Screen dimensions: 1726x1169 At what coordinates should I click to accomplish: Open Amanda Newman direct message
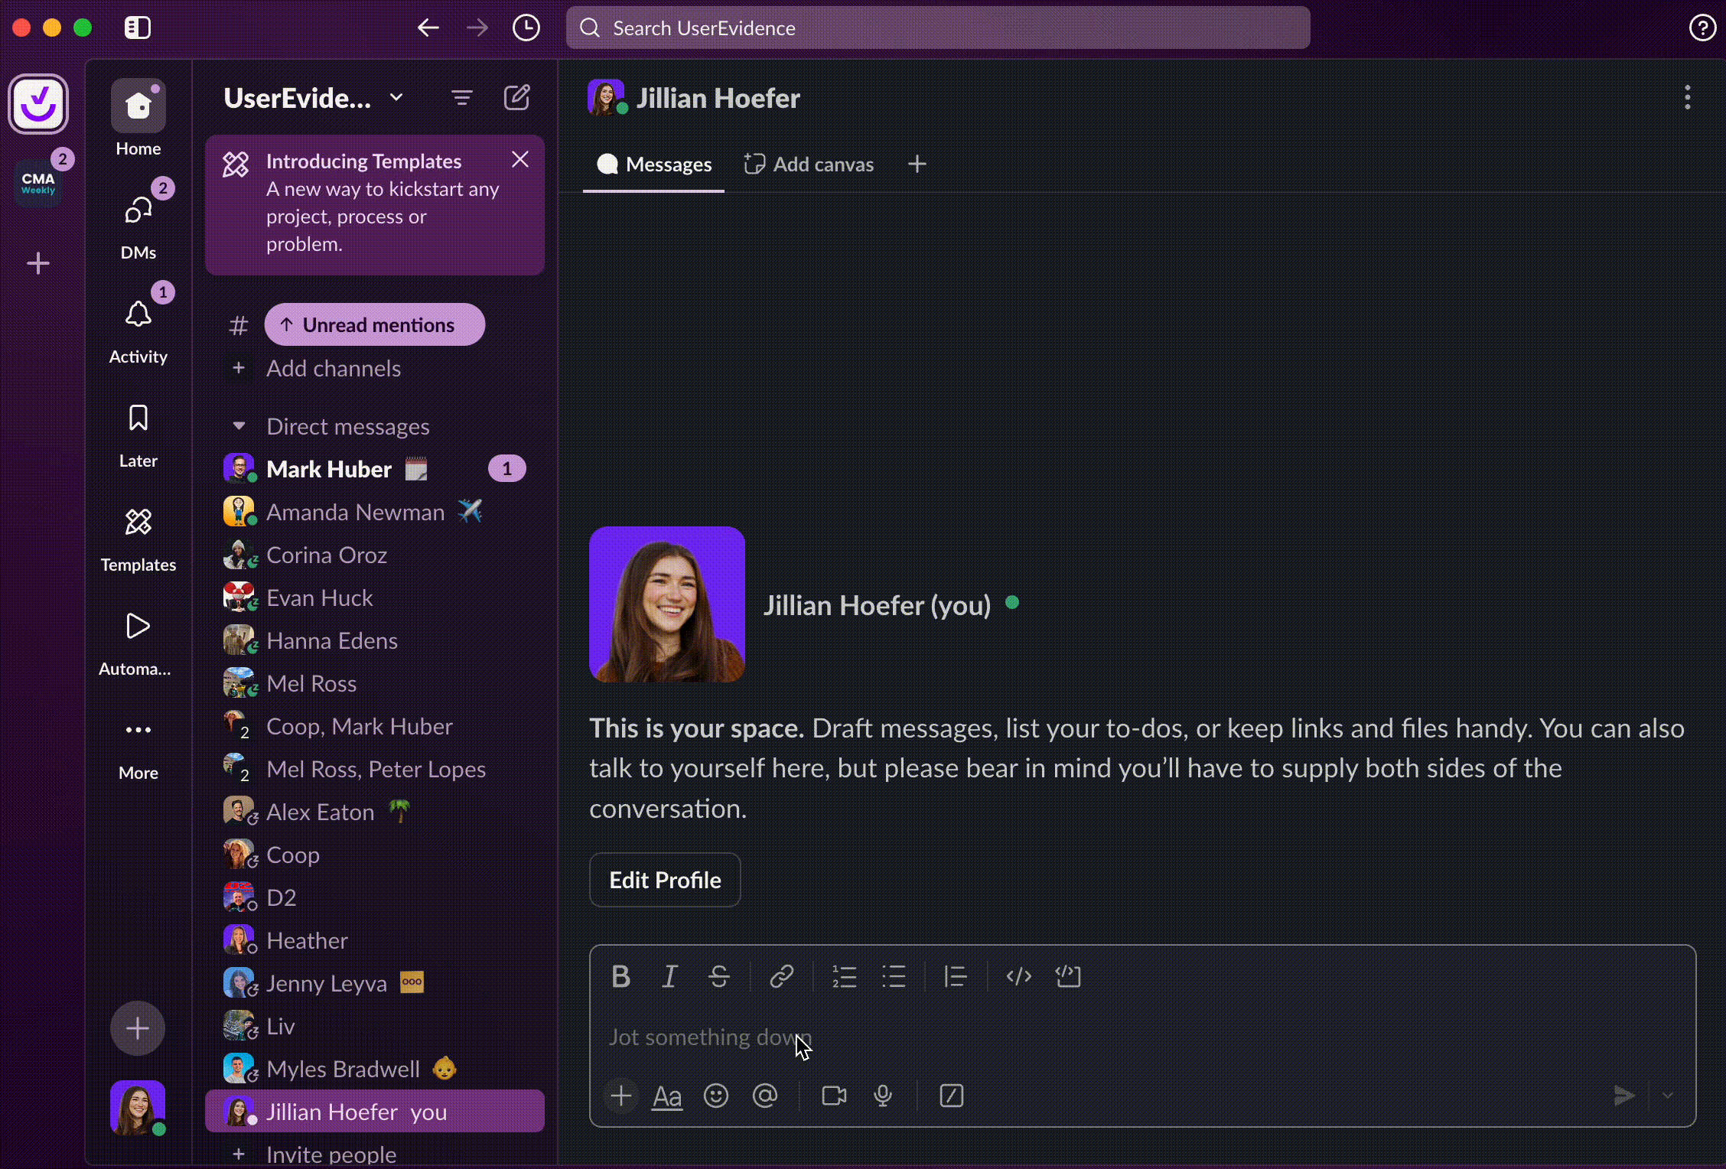(375, 512)
